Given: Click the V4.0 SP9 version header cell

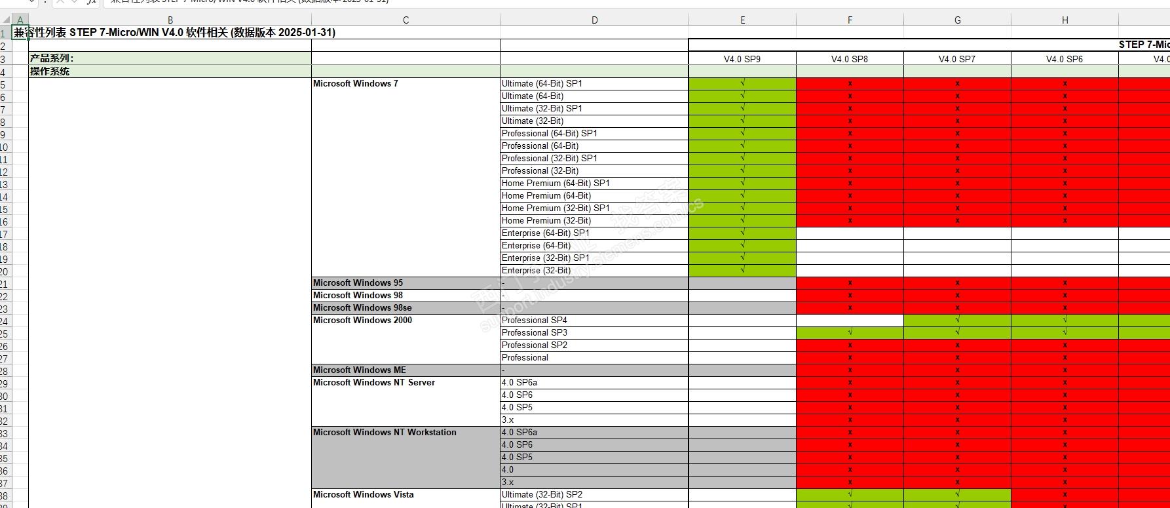Looking at the screenshot, I should (x=743, y=59).
